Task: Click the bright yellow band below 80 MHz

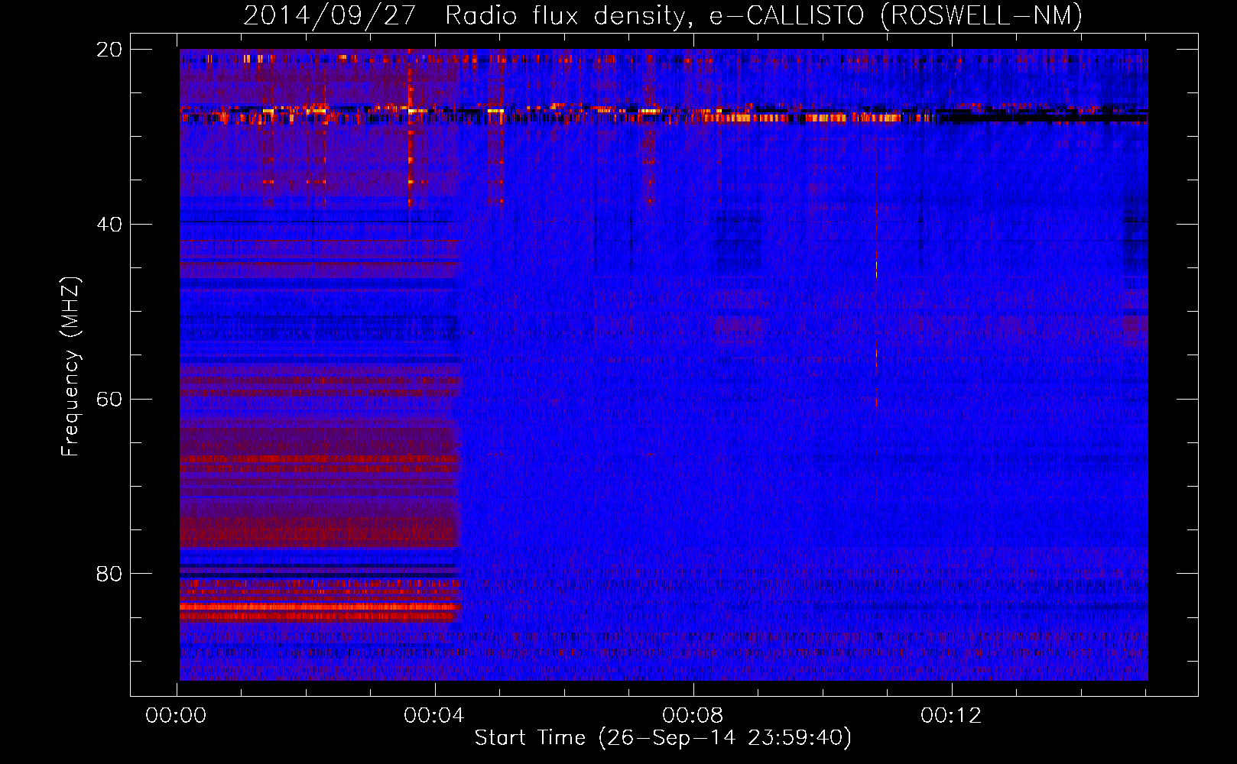Action: pos(320,607)
